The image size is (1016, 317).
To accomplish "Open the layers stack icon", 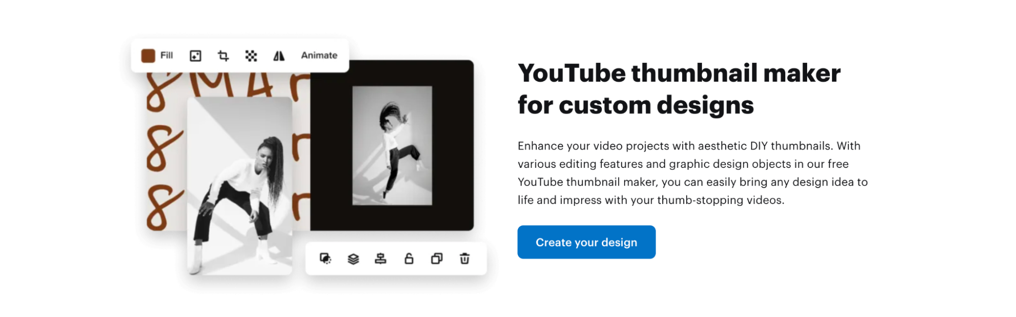I will point(353,259).
